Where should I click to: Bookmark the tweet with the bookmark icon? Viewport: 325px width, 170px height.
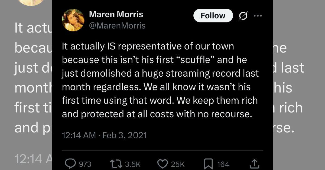tap(208, 164)
